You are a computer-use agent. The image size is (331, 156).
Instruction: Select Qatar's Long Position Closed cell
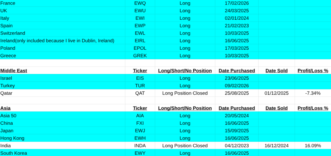coord(185,93)
